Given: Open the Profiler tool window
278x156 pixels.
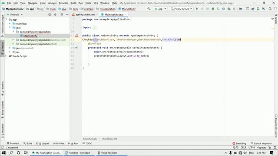Looking at the screenshot, I should pyautogui.click(x=58, y=143).
